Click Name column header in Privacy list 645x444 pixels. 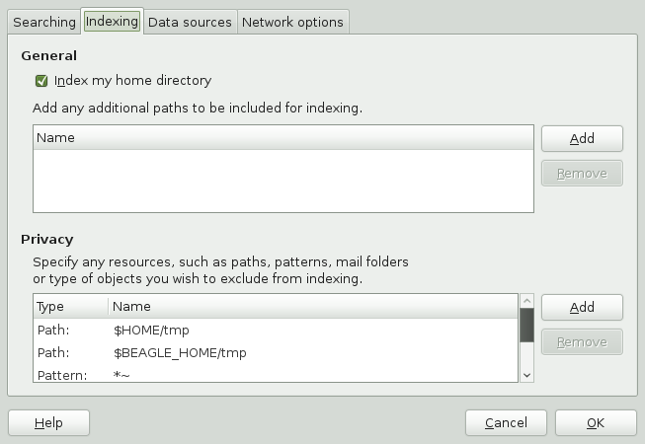click(x=312, y=307)
